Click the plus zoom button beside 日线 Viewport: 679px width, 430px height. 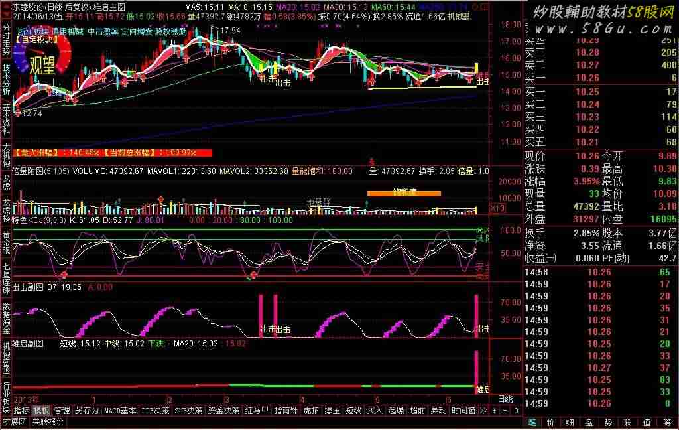494,411
